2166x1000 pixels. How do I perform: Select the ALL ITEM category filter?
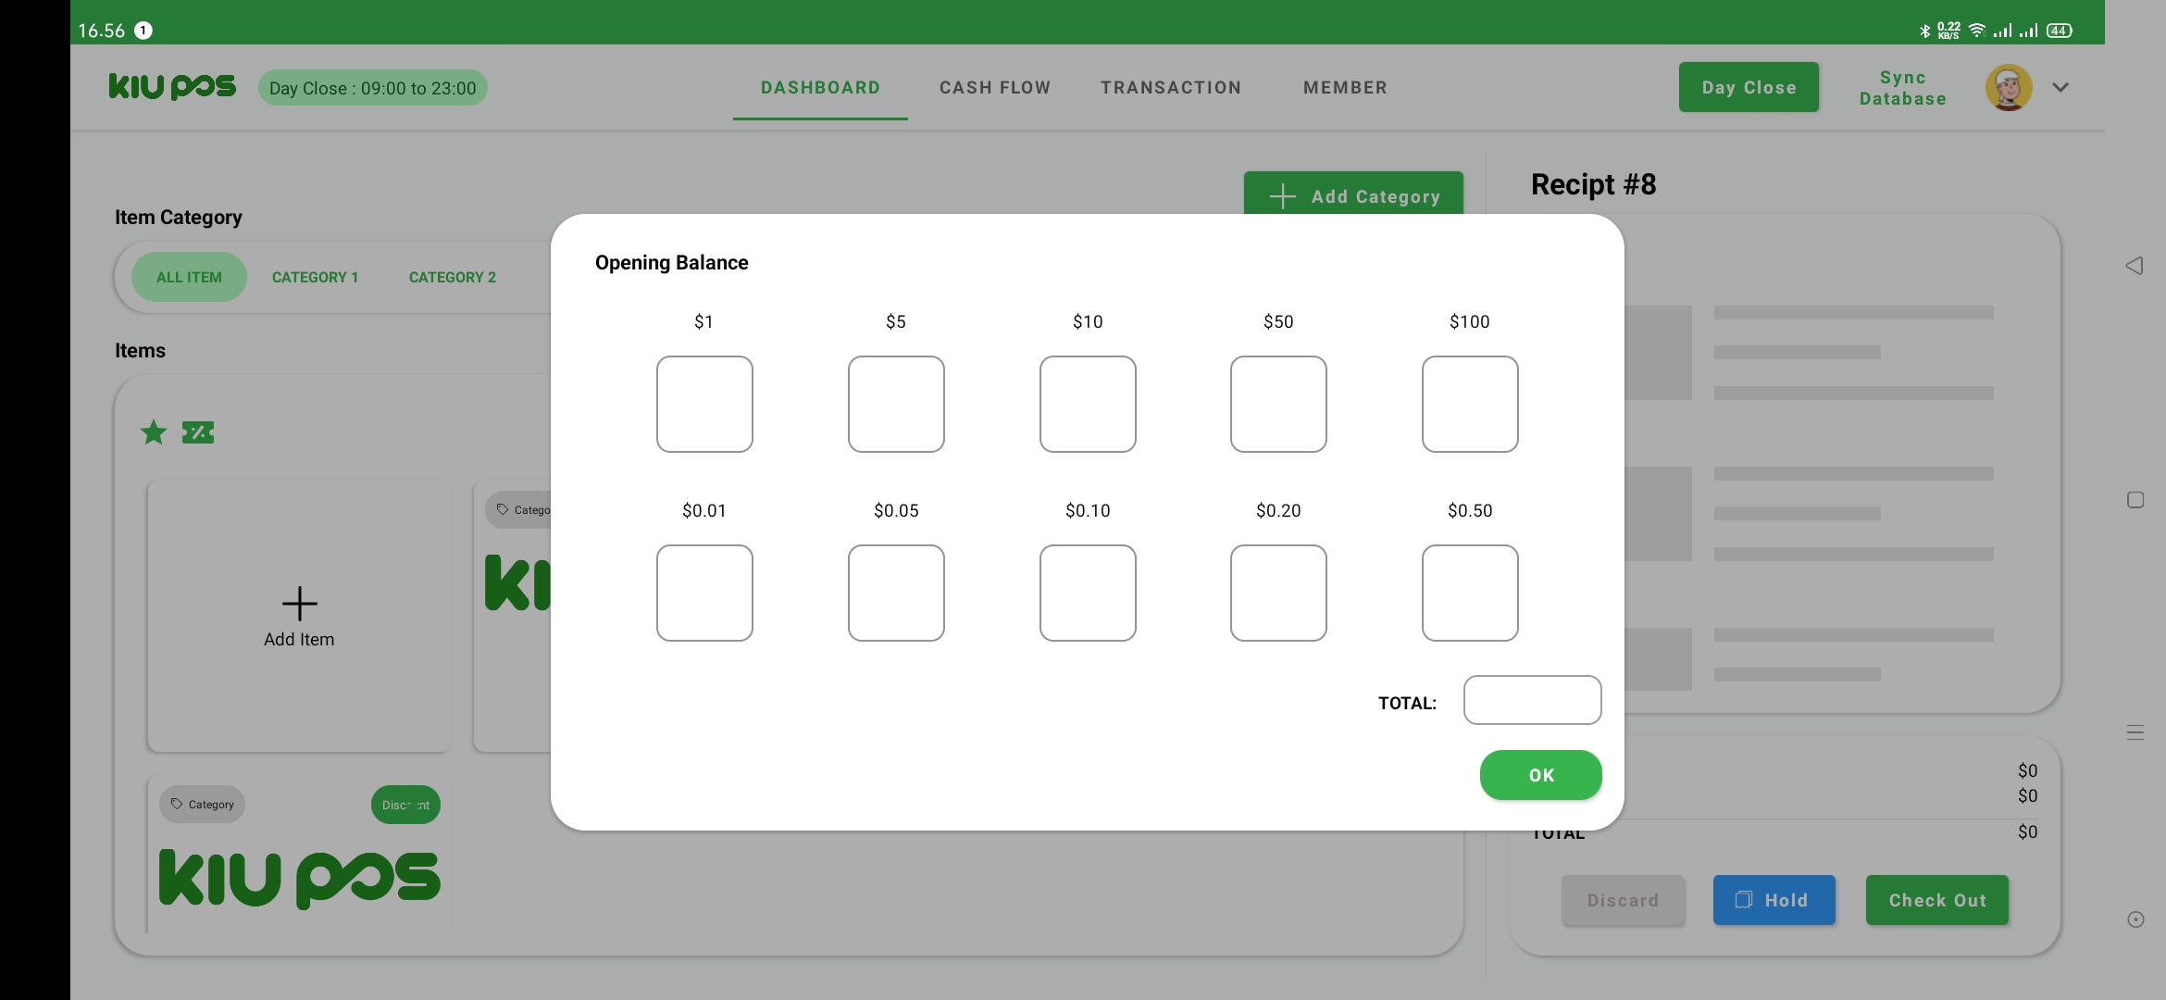point(189,277)
